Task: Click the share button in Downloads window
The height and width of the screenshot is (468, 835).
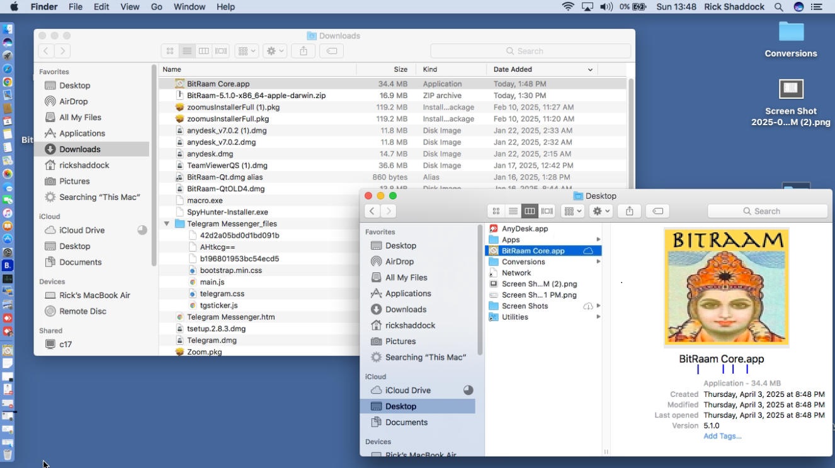Action: click(304, 51)
